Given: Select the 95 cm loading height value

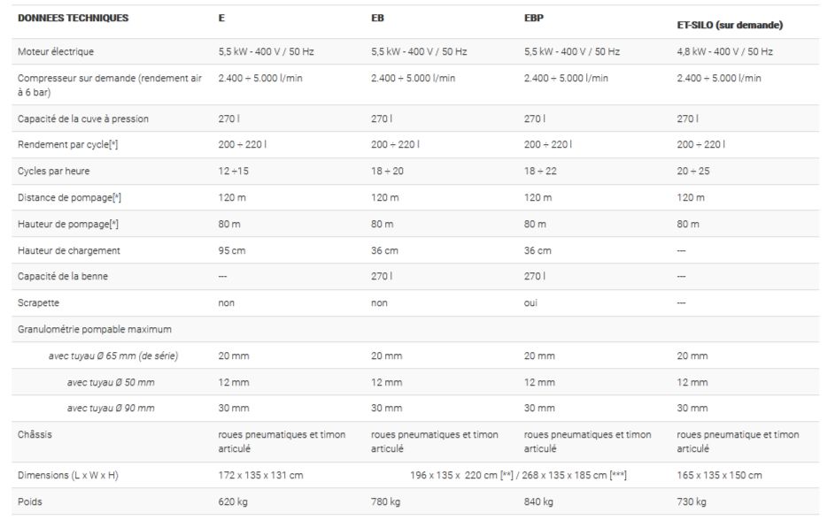Looking at the screenshot, I should click(x=232, y=250).
